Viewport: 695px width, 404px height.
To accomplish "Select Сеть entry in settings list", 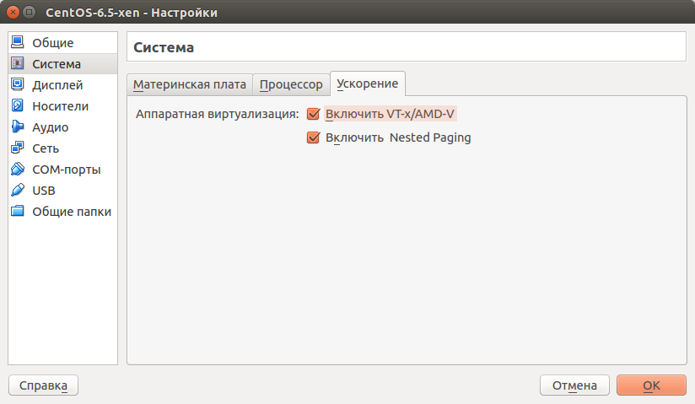I will click(63, 148).
